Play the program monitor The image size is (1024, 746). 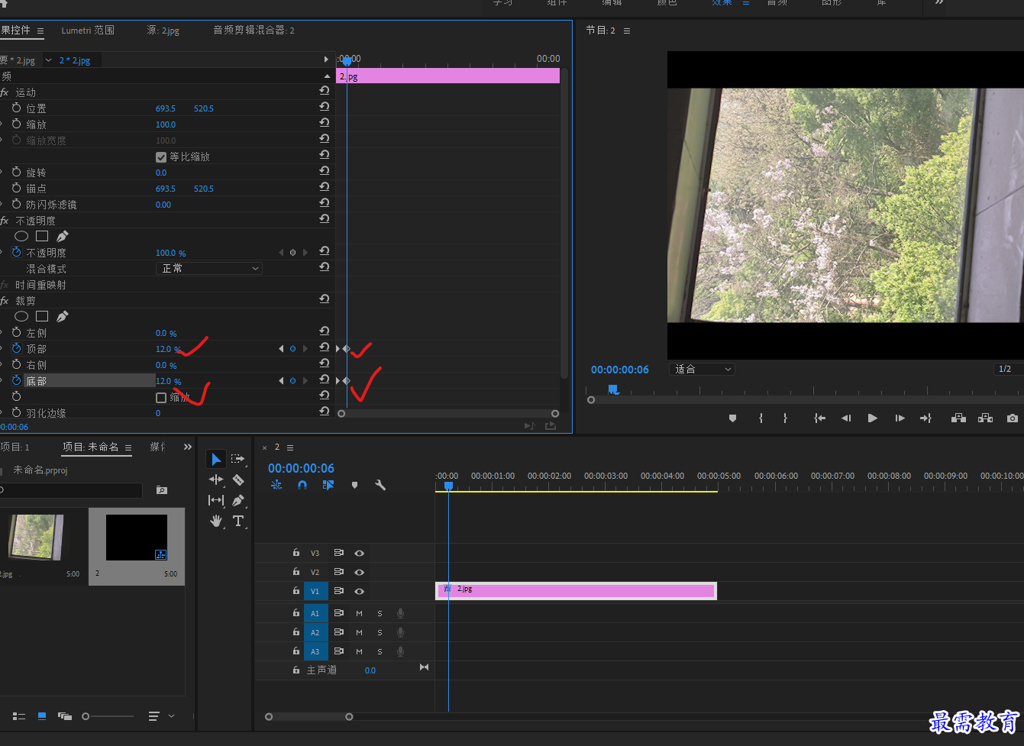[872, 418]
